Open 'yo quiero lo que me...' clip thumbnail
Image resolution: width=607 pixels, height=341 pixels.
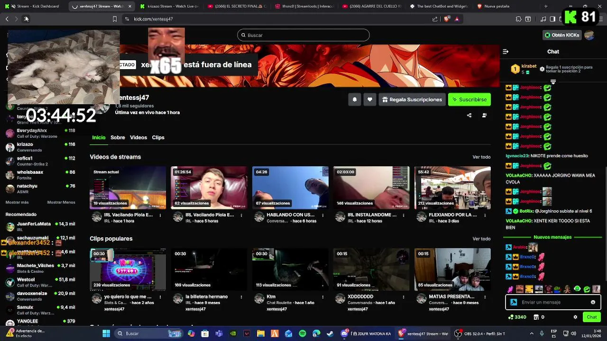128,269
